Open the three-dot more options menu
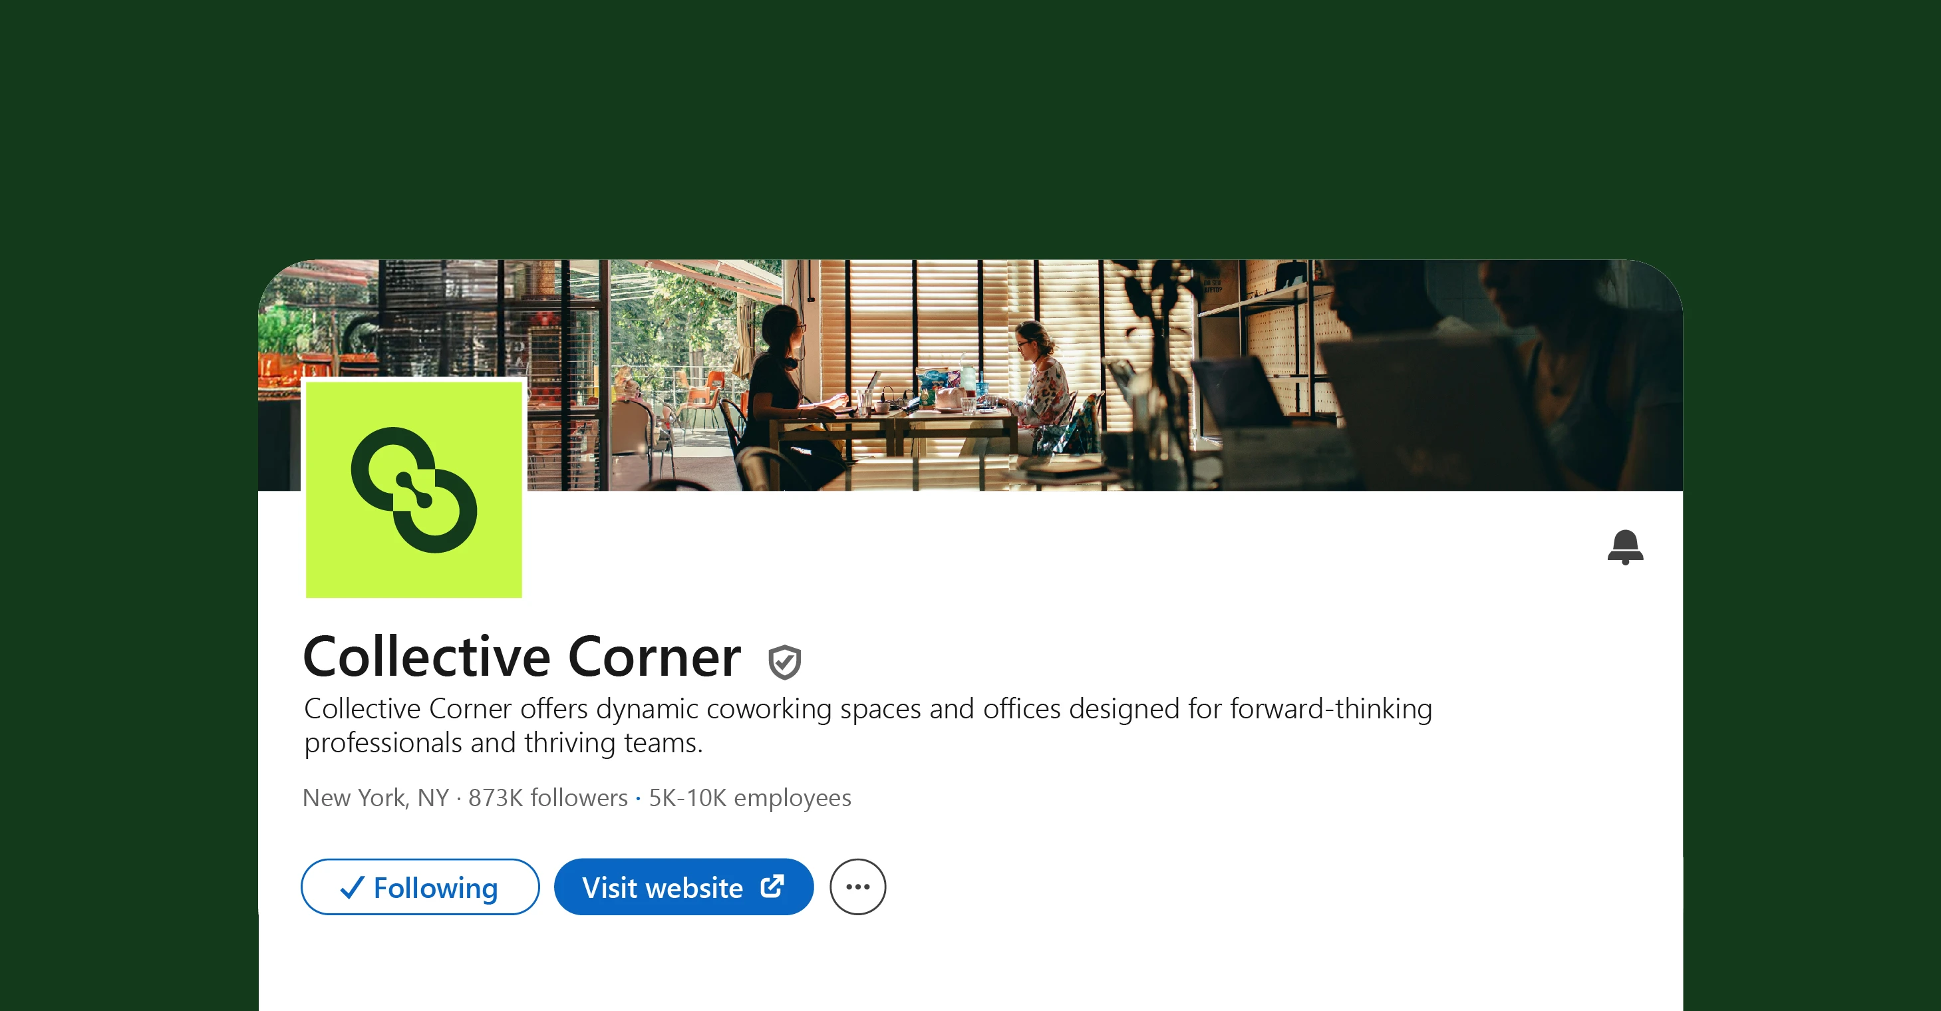Image resolution: width=1941 pixels, height=1011 pixels. [x=857, y=887]
